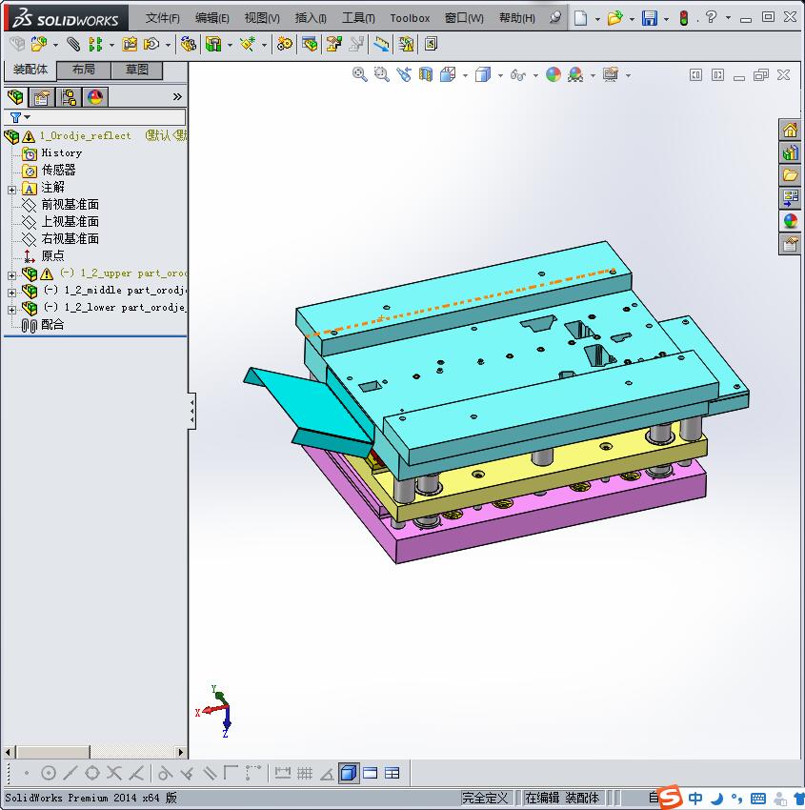Toggle the Chinese input method in system tray
Image resolution: width=805 pixels, height=810 pixels.
pyautogui.click(x=696, y=798)
